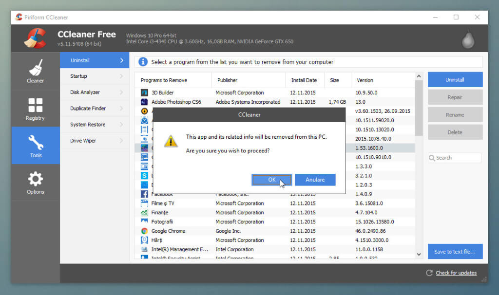This screenshot has height=295, width=499.
Task: Click the scroll down arrow of the program list
Action: tap(419, 254)
